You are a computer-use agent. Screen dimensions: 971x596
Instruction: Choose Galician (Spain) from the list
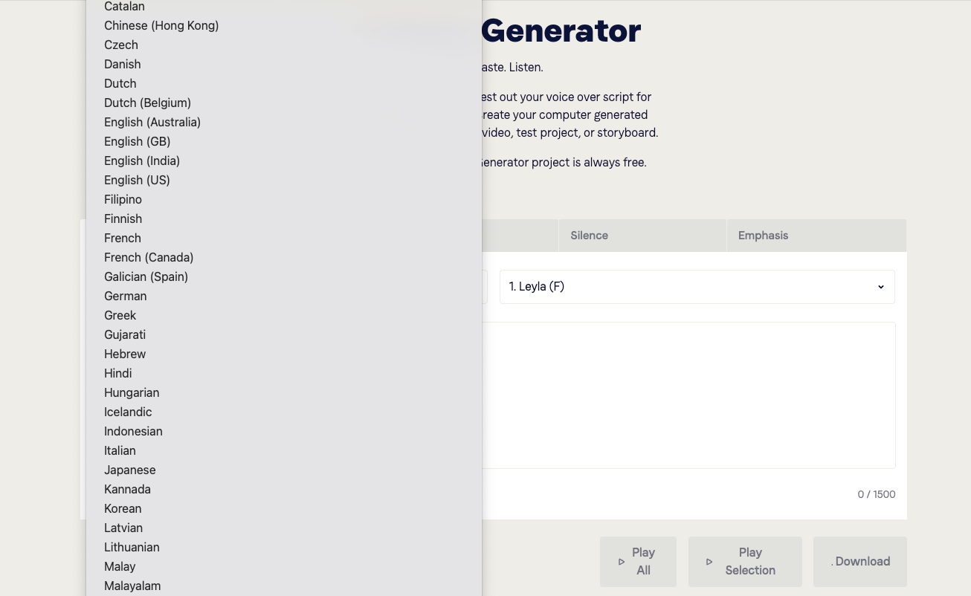(x=146, y=276)
